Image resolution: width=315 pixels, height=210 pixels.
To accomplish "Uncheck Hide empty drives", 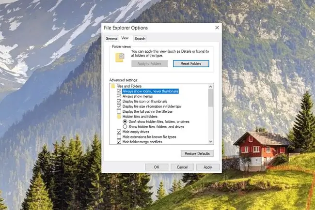I will (x=119, y=132).
